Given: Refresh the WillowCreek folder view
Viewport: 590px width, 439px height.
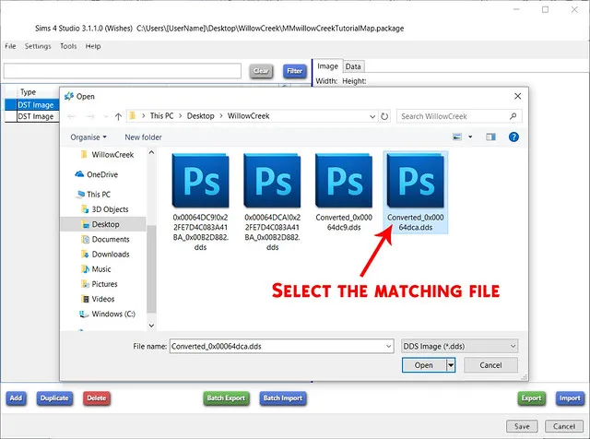Looking at the screenshot, I should pos(384,116).
